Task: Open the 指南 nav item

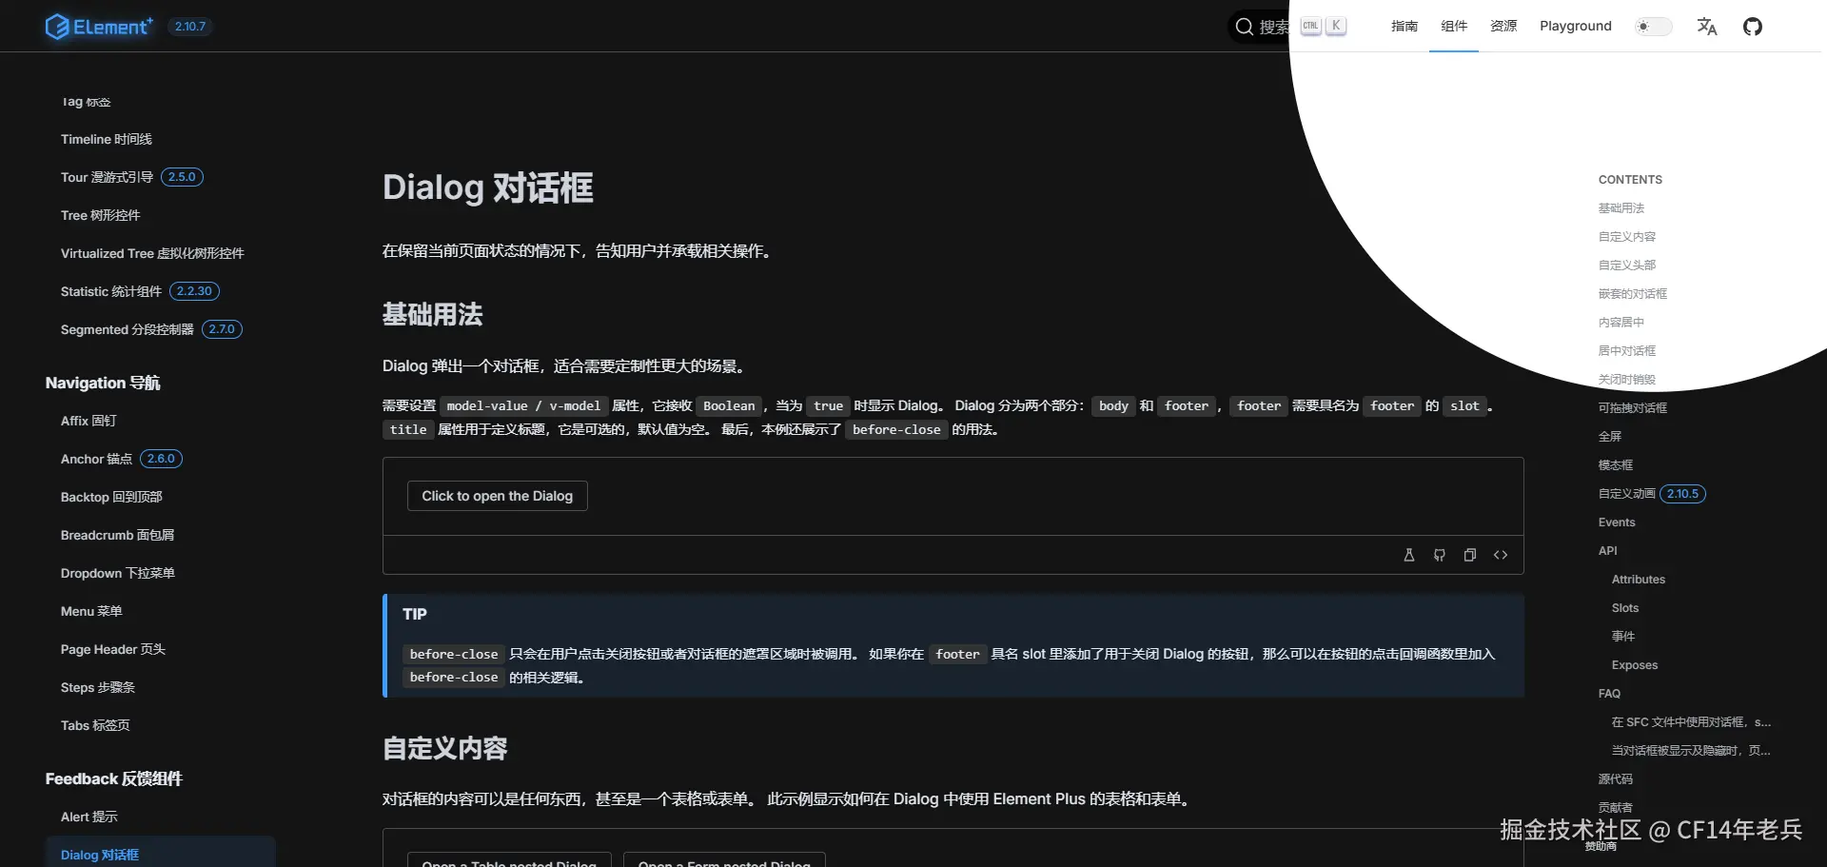Action: (x=1405, y=27)
